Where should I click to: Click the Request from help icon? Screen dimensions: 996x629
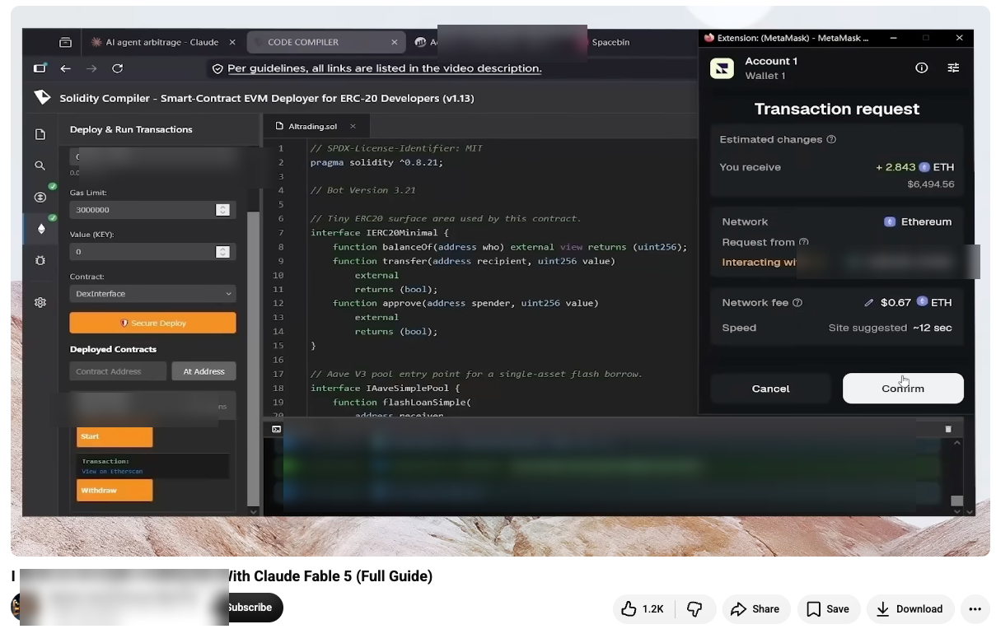coord(804,242)
